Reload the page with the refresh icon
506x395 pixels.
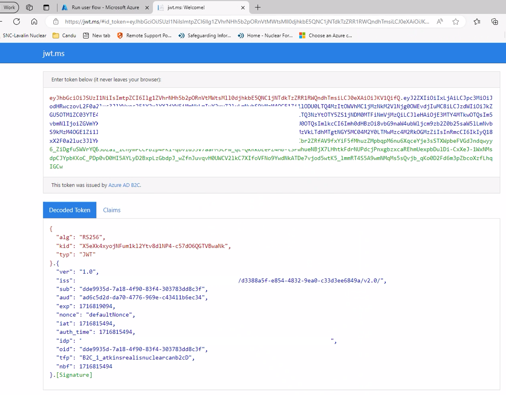pos(16,22)
